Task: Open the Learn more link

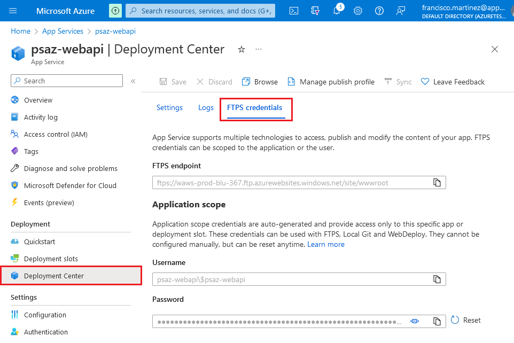Action: [x=326, y=244]
